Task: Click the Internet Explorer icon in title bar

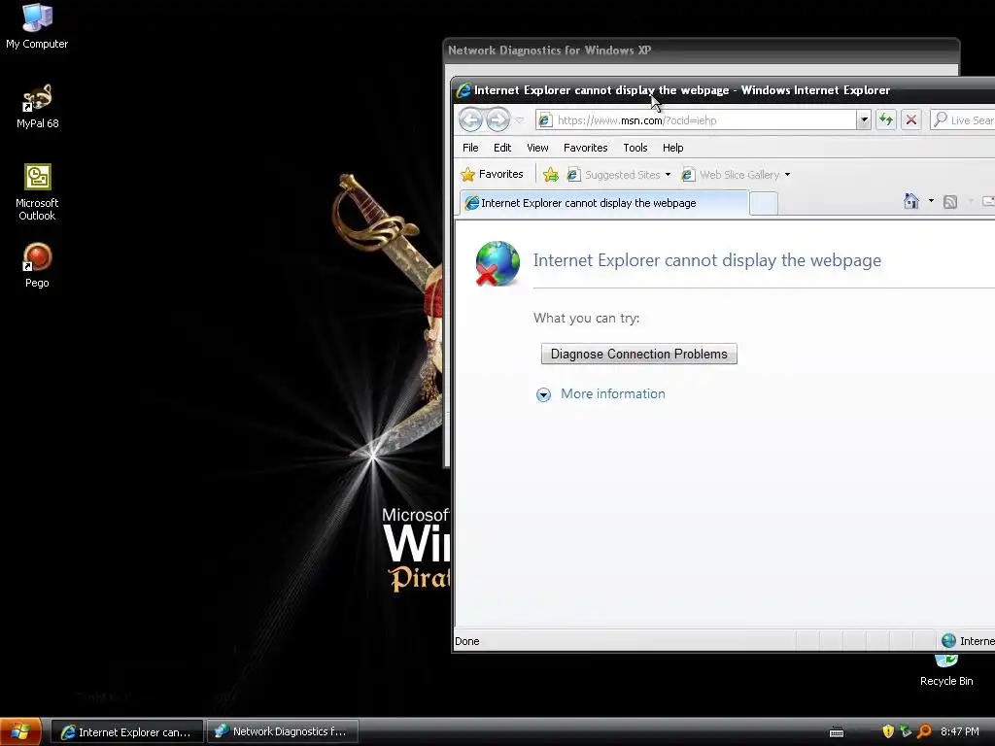Action: pos(463,90)
